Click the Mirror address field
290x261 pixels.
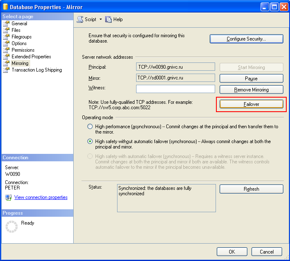coord(175,78)
